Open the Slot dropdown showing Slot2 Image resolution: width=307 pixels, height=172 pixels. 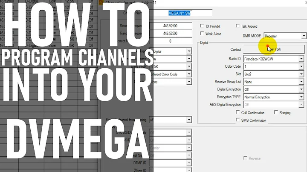273,74
